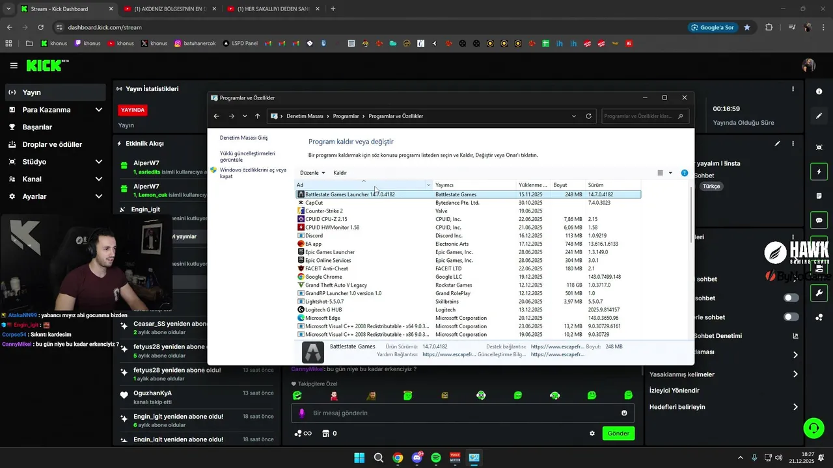This screenshot has height=468, width=833.
Task: Click the screen capture icon in right toolbar
Action: point(819,148)
